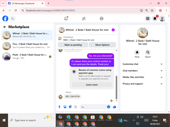Expand the Chat members section
Screen dimensions: 170x127
(x=142, y=71)
